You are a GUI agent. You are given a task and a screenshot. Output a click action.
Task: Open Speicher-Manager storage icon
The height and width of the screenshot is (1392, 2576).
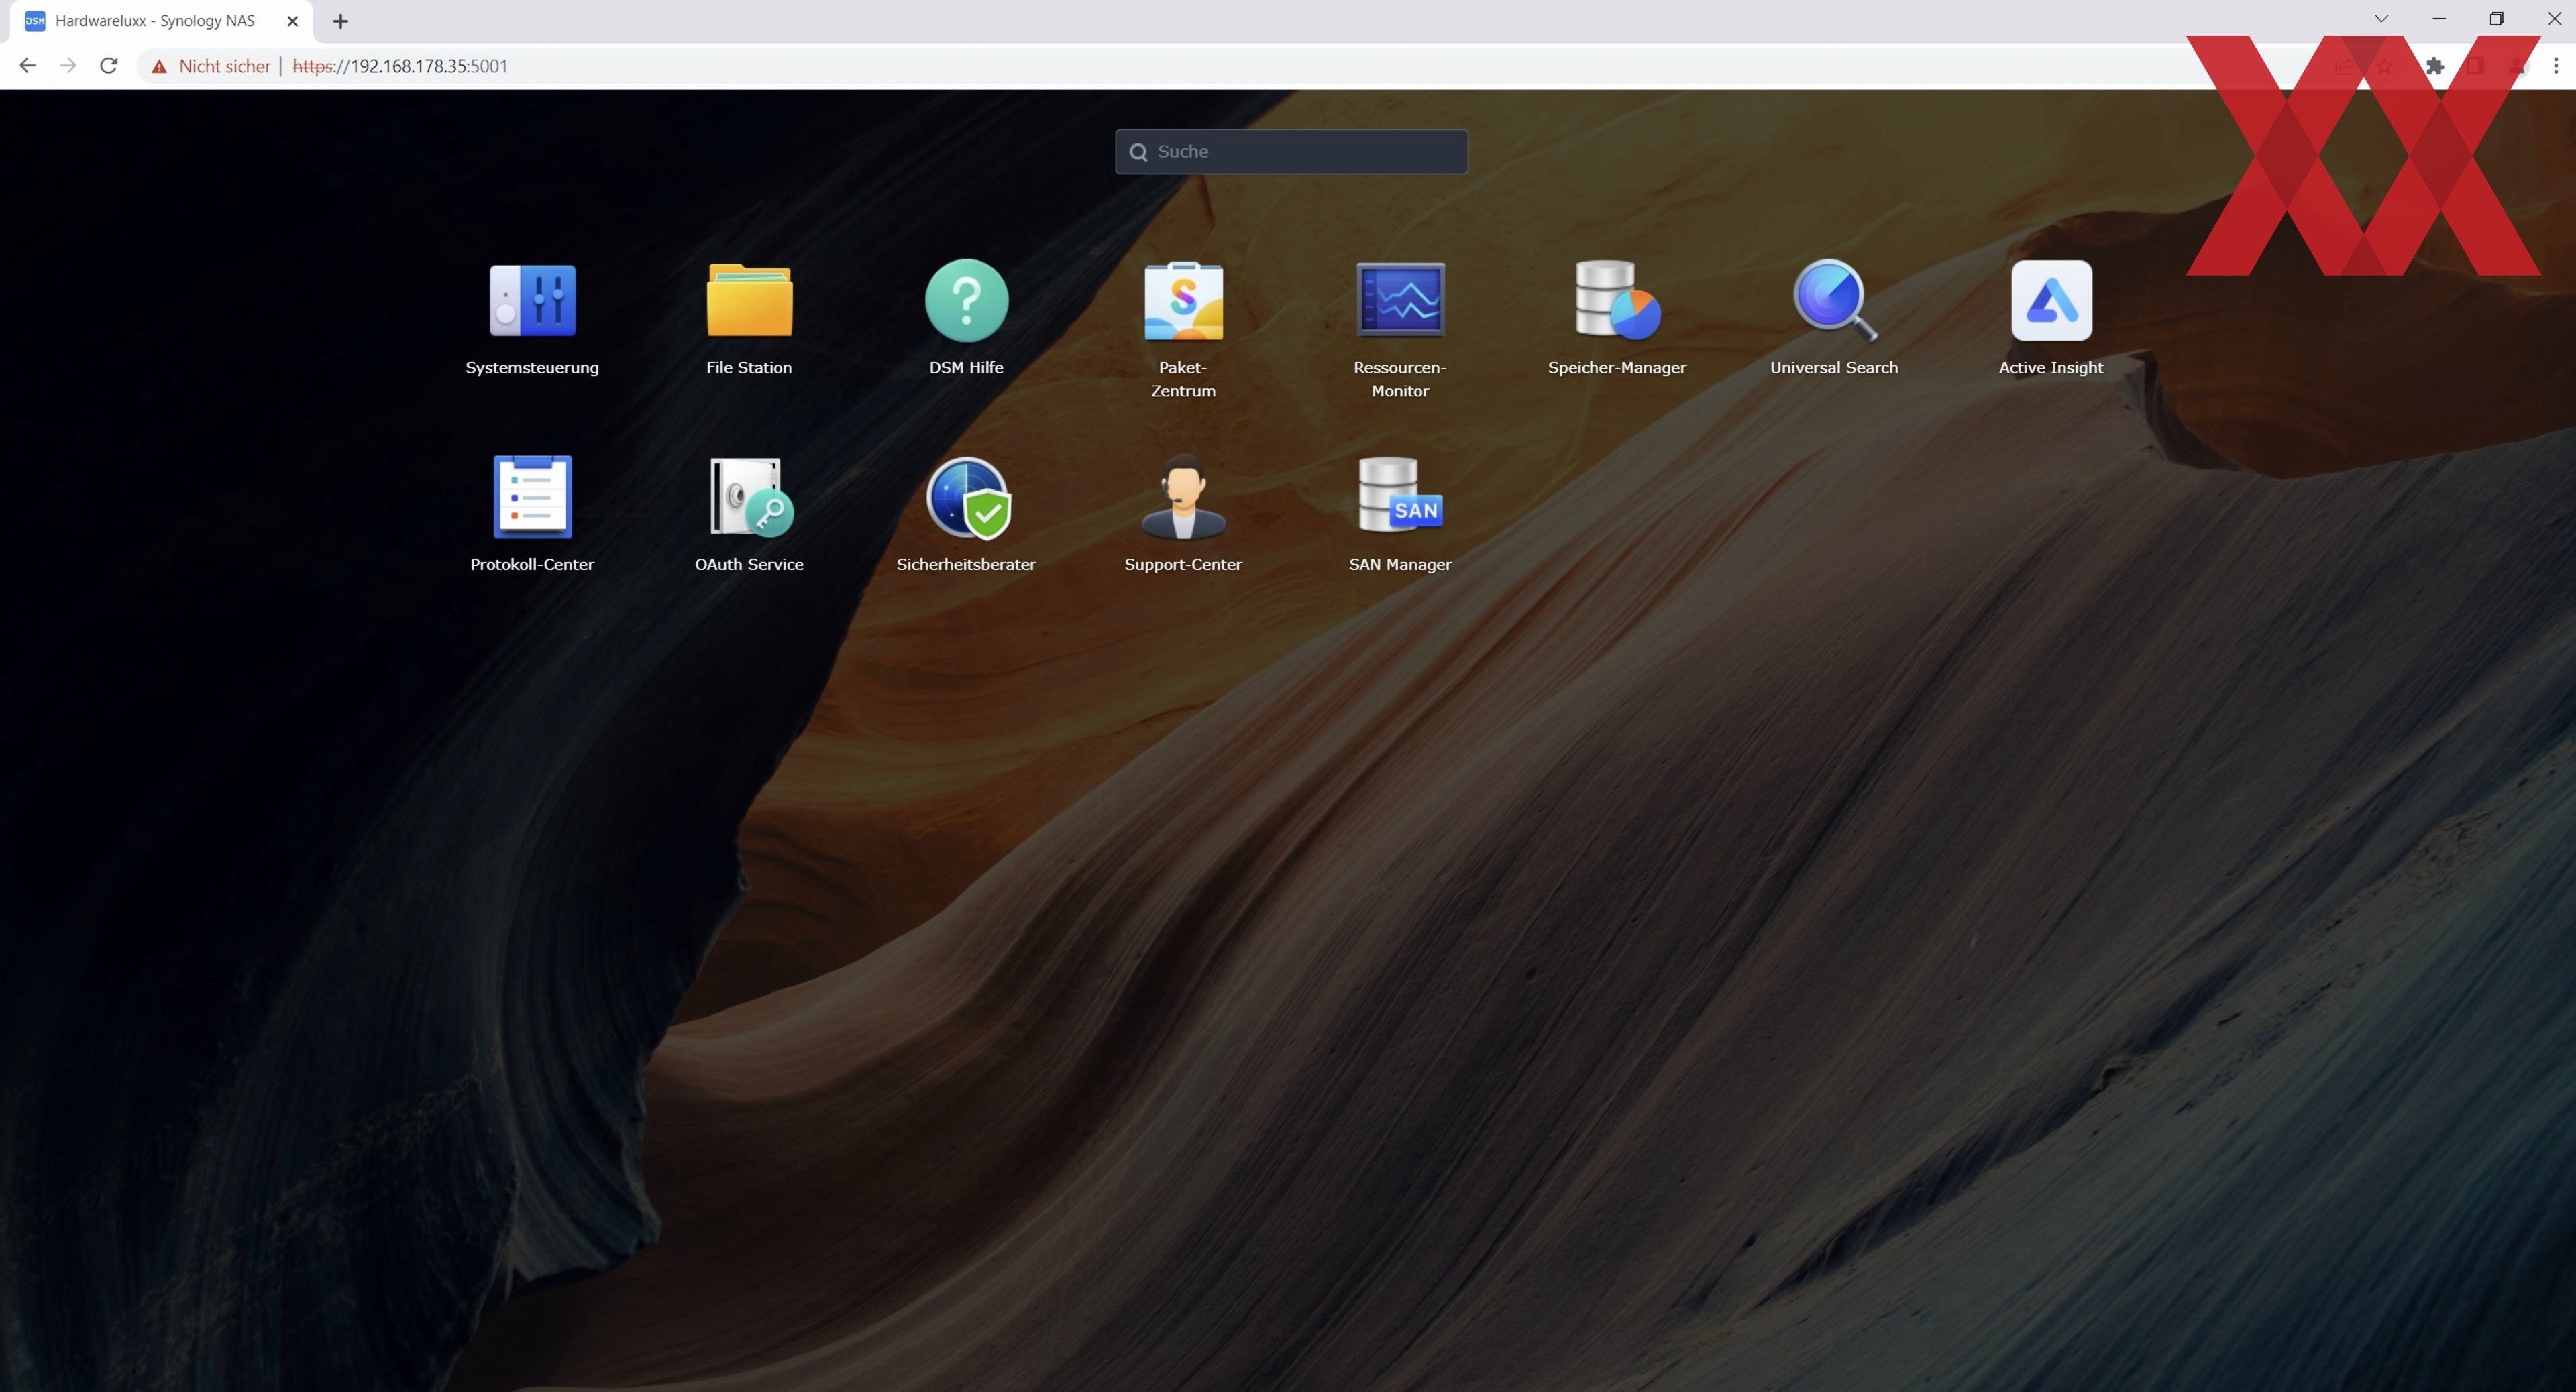pos(1617,300)
